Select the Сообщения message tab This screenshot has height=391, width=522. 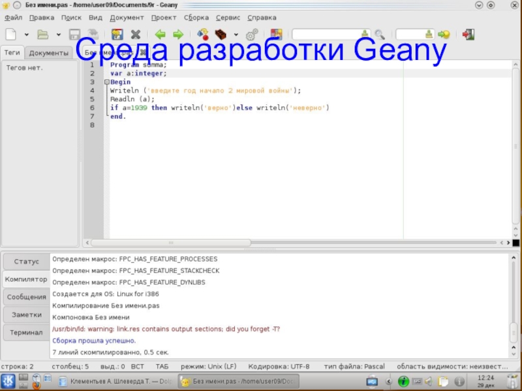point(26,297)
